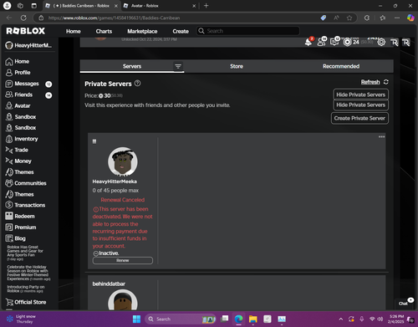Open messages chat icon in header
418x327 pixels.
click(334, 42)
